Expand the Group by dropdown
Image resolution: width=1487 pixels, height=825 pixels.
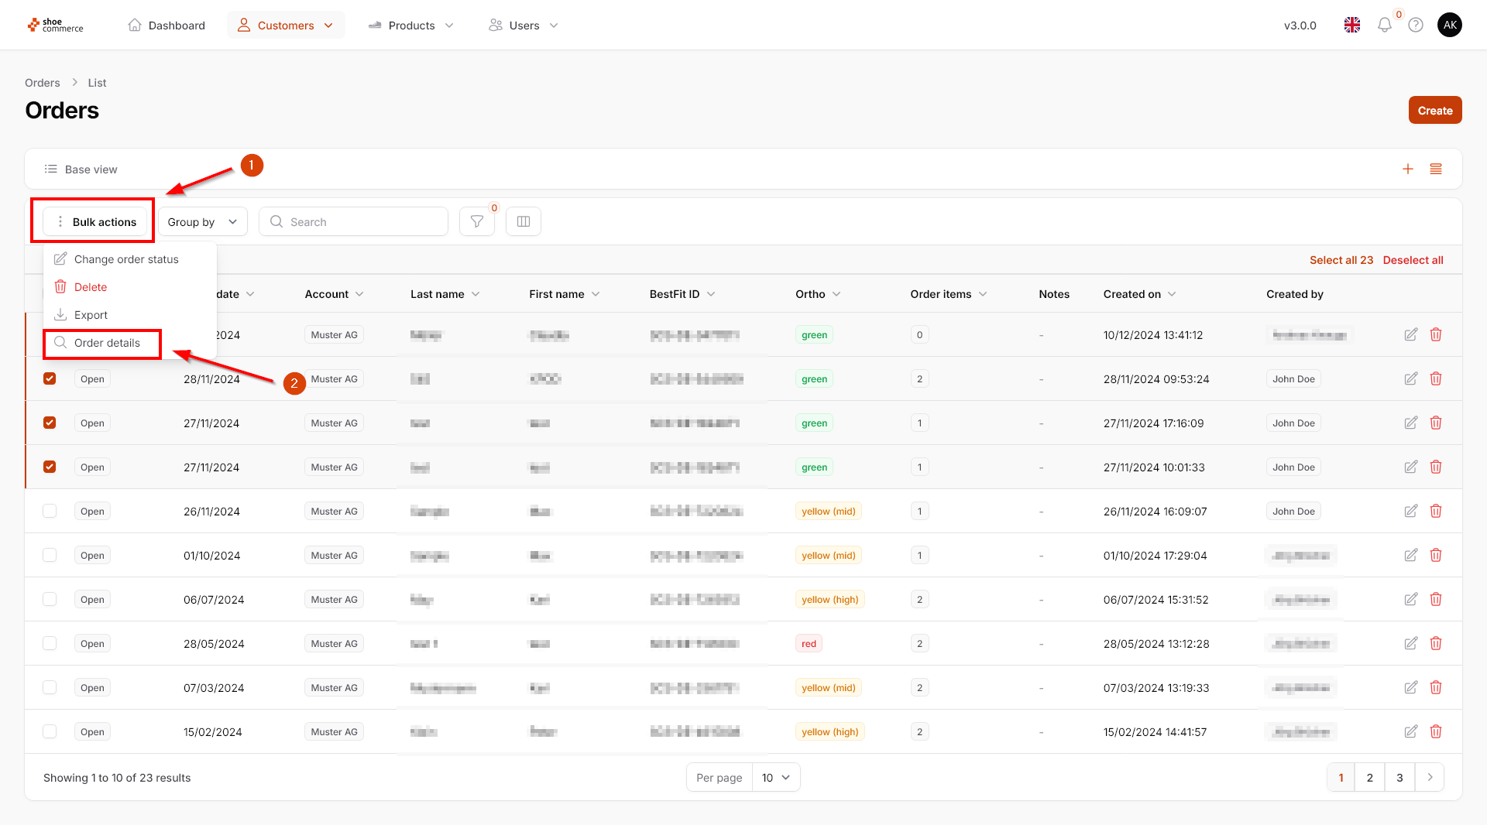click(x=203, y=222)
